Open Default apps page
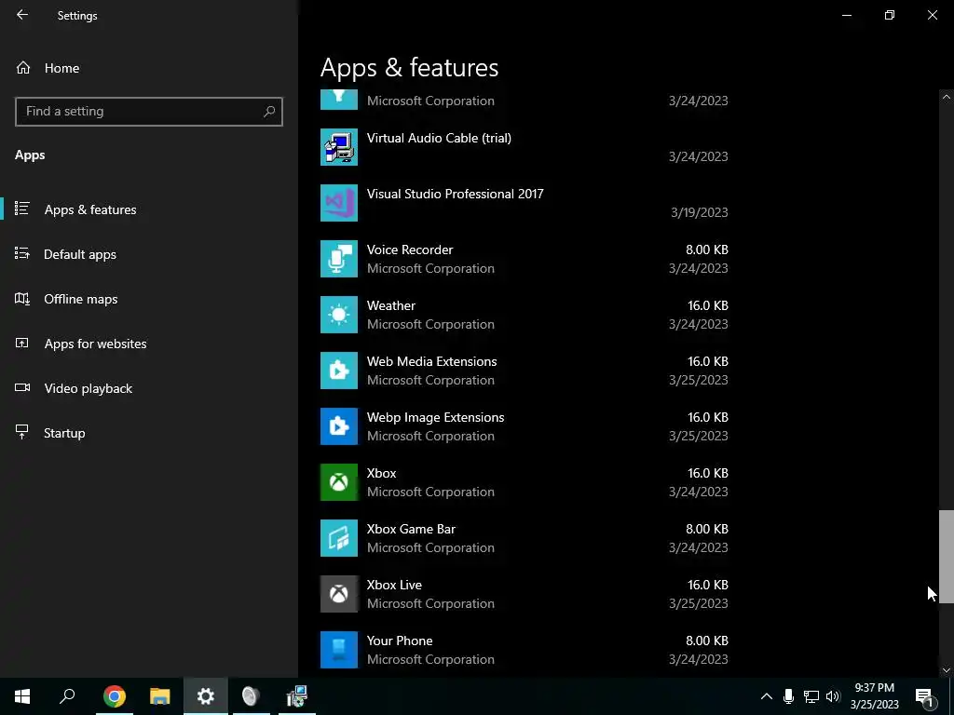The height and width of the screenshot is (715, 954). point(149,254)
